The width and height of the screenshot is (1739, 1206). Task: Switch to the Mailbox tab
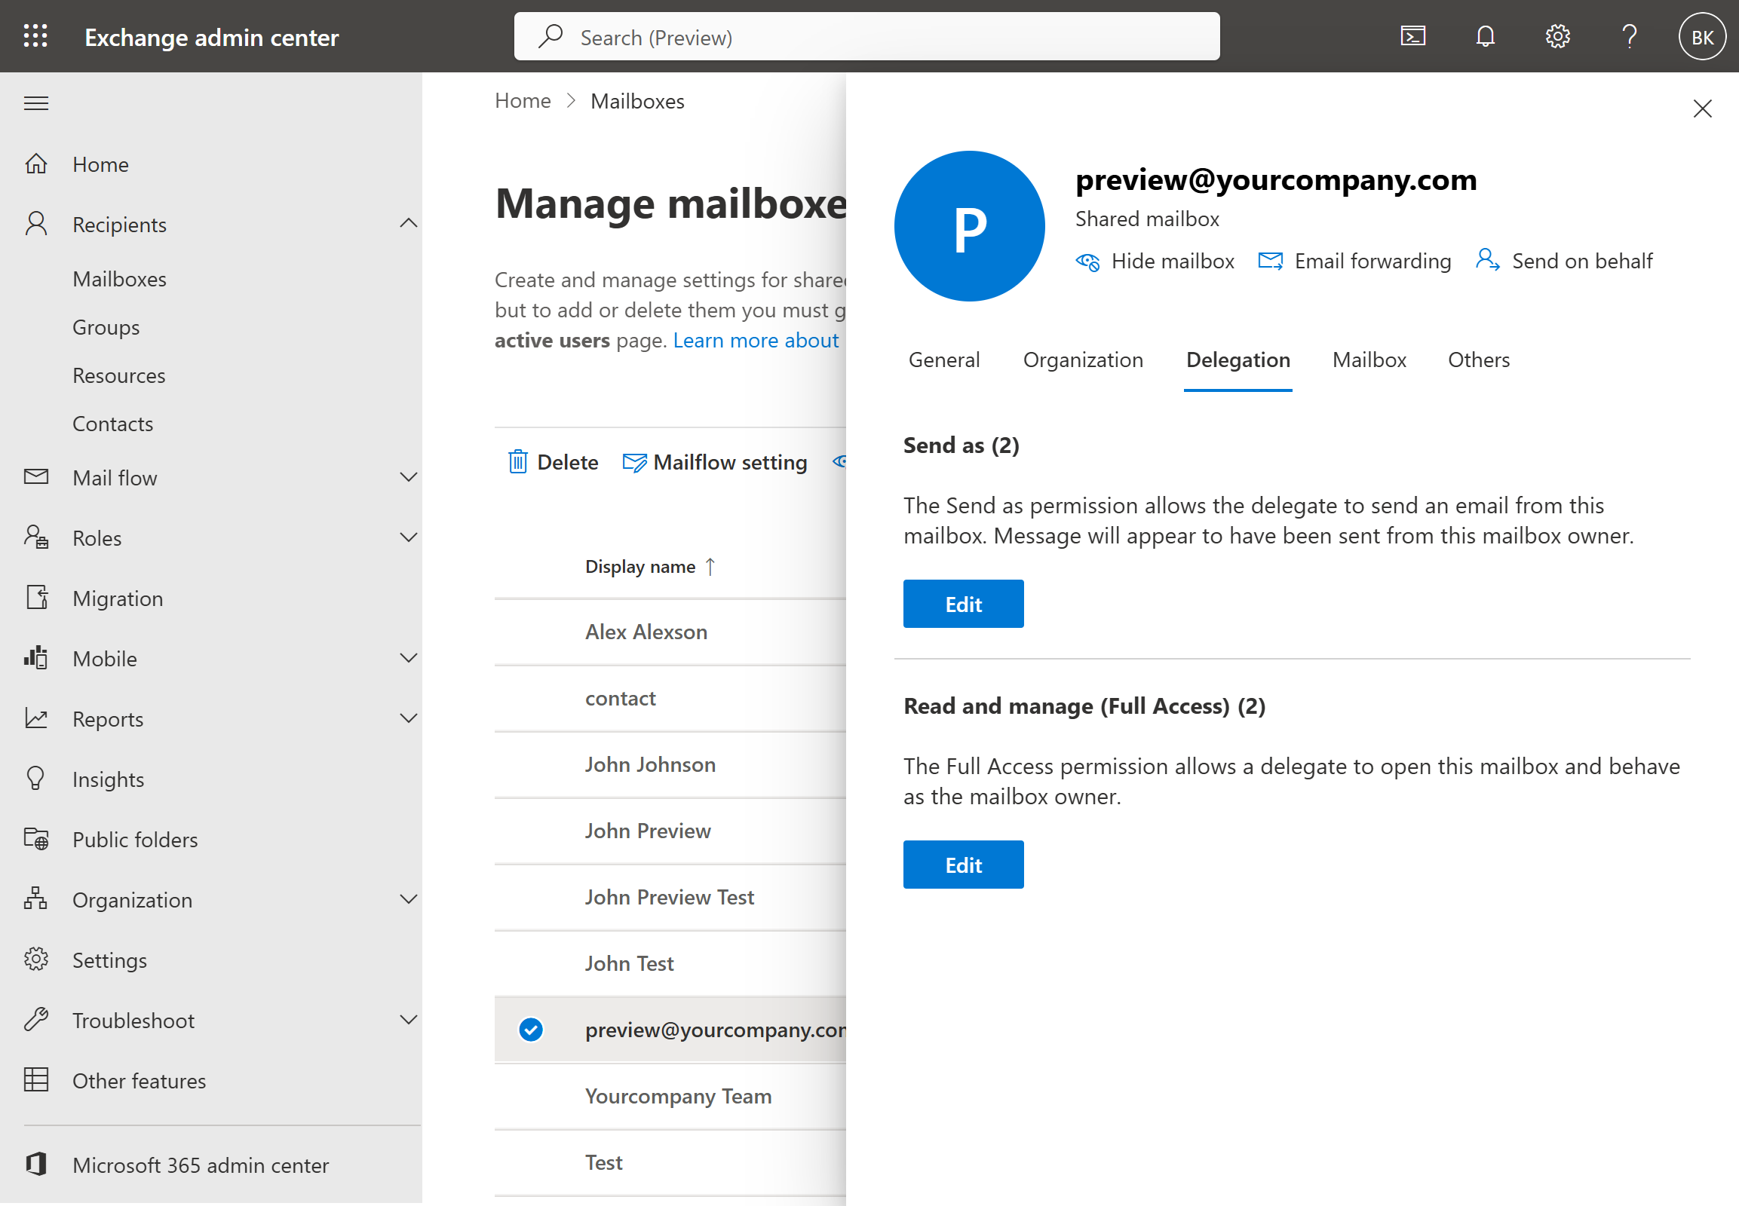[1369, 360]
